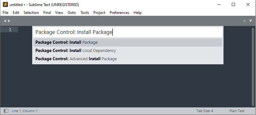Choose Package Control: Install Local Dependency
The image size is (256, 115).
(x=128, y=51)
